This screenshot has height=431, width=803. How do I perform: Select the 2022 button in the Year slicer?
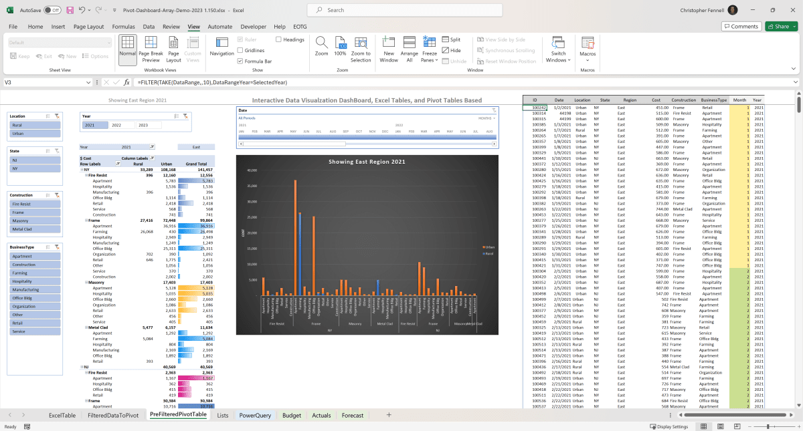point(116,126)
